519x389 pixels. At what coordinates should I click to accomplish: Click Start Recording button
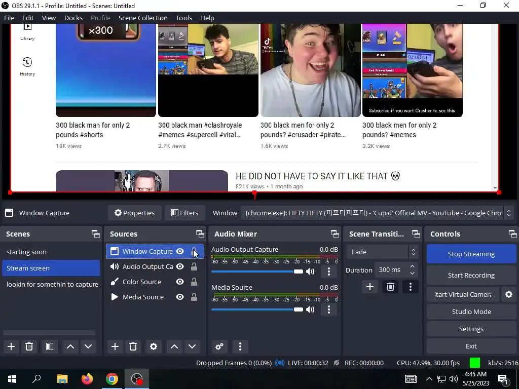point(471,275)
